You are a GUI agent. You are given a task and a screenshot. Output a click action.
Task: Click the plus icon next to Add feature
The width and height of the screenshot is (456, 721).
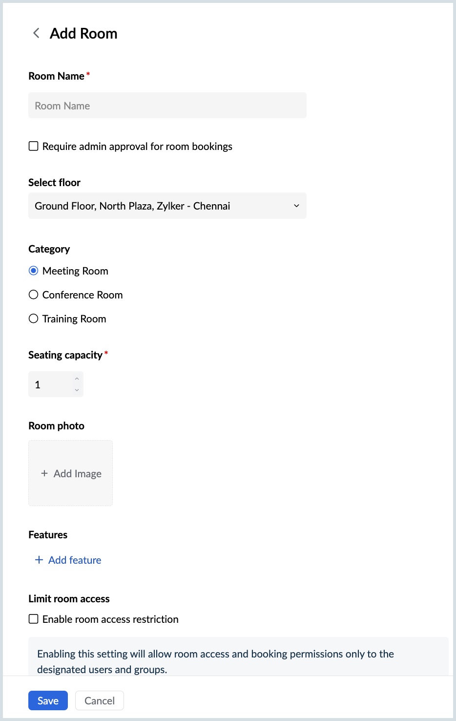[x=39, y=560]
